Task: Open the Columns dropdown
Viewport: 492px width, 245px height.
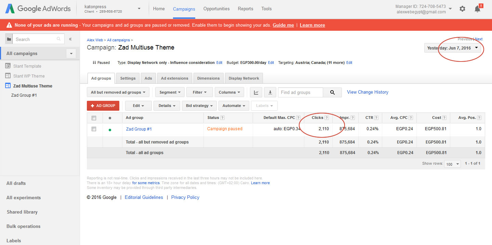Action: [x=229, y=92]
